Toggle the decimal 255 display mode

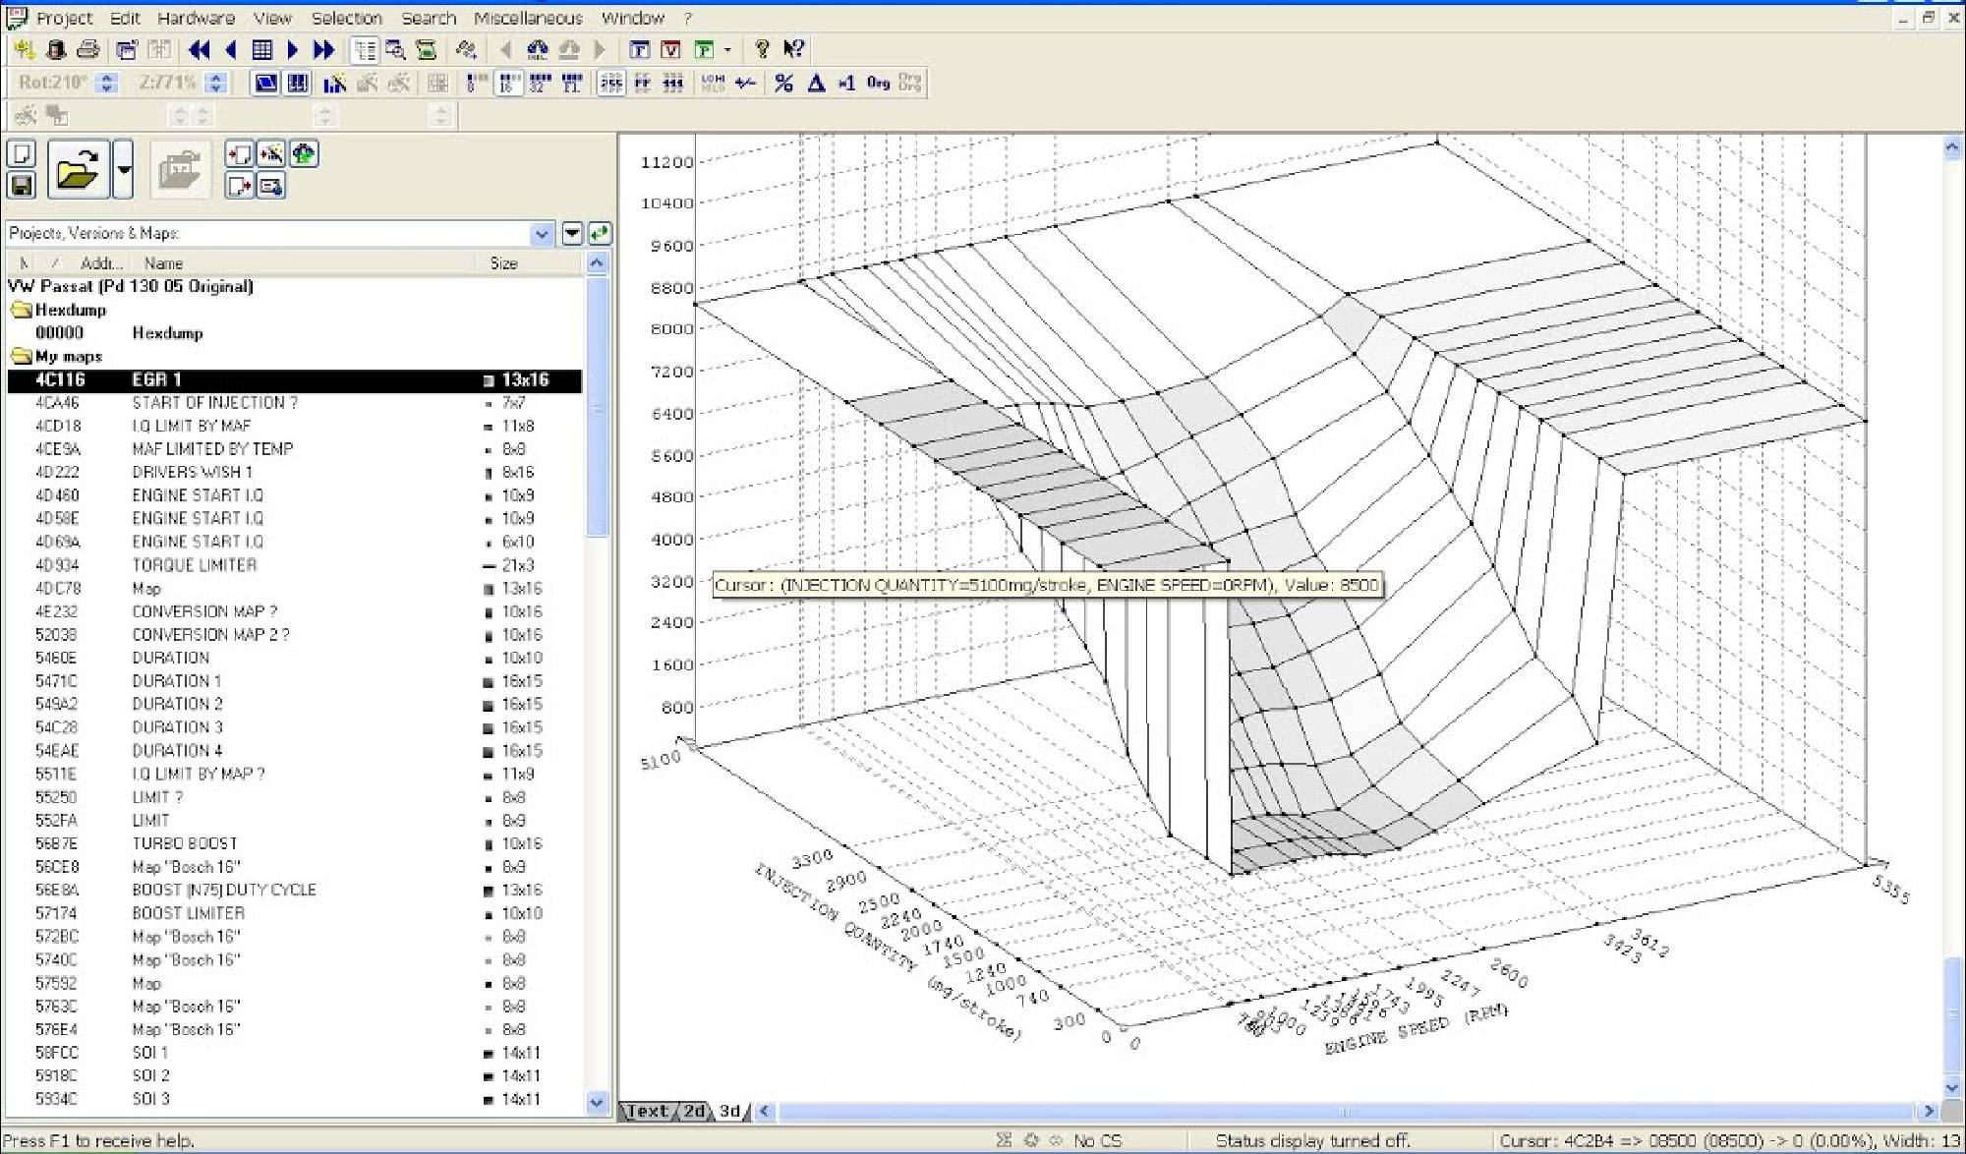[610, 84]
